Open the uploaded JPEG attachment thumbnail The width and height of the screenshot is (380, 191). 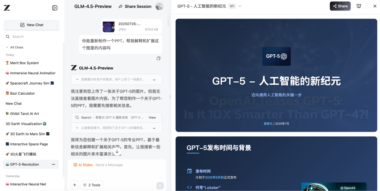pos(109,27)
